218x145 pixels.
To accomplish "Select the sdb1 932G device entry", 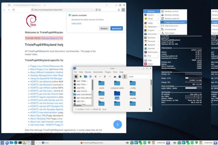I will pyautogui.click(x=83, y=98).
